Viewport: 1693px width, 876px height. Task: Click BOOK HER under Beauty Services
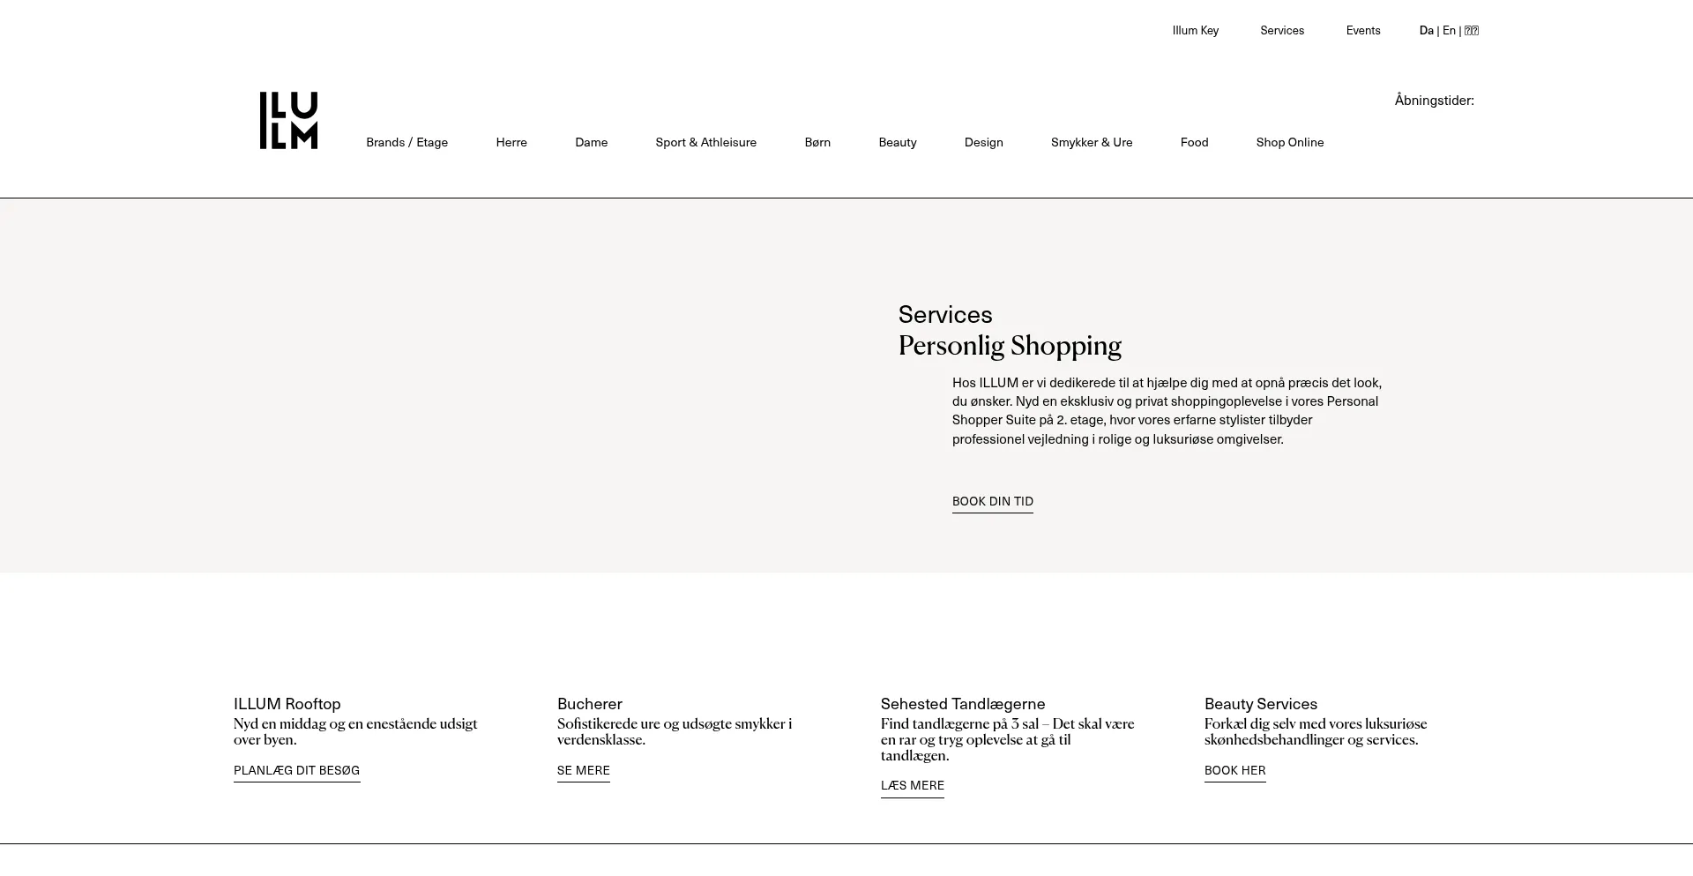click(1234, 770)
